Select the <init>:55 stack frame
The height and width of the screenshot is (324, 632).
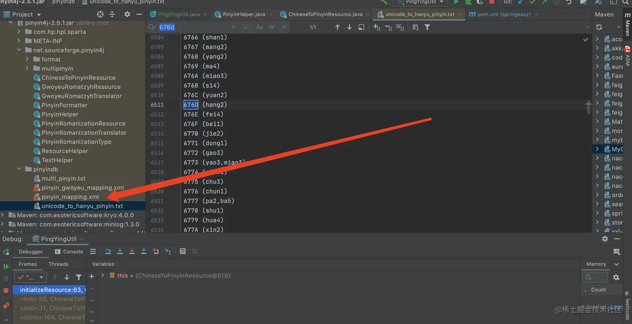49,299
